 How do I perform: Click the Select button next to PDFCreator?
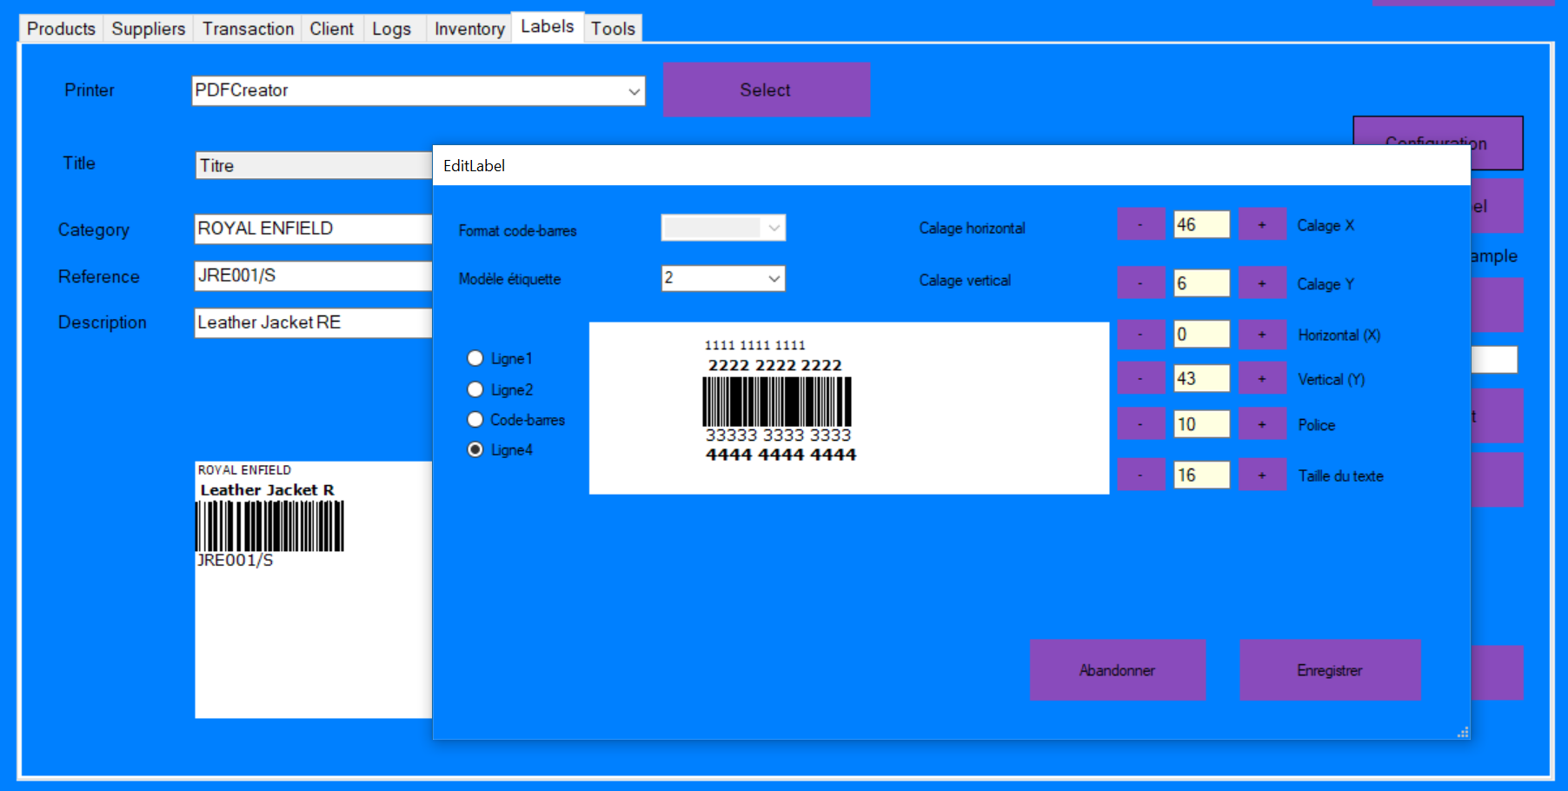766,90
